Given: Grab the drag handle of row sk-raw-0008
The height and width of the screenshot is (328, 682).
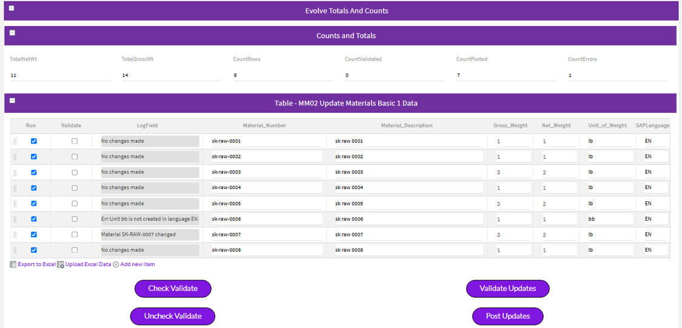Looking at the screenshot, I should click(x=15, y=250).
